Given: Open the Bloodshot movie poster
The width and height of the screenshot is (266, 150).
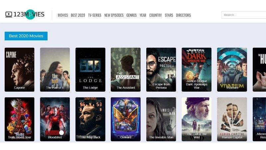Looking at the screenshot, I should pyautogui.click(x=55, y=119).
